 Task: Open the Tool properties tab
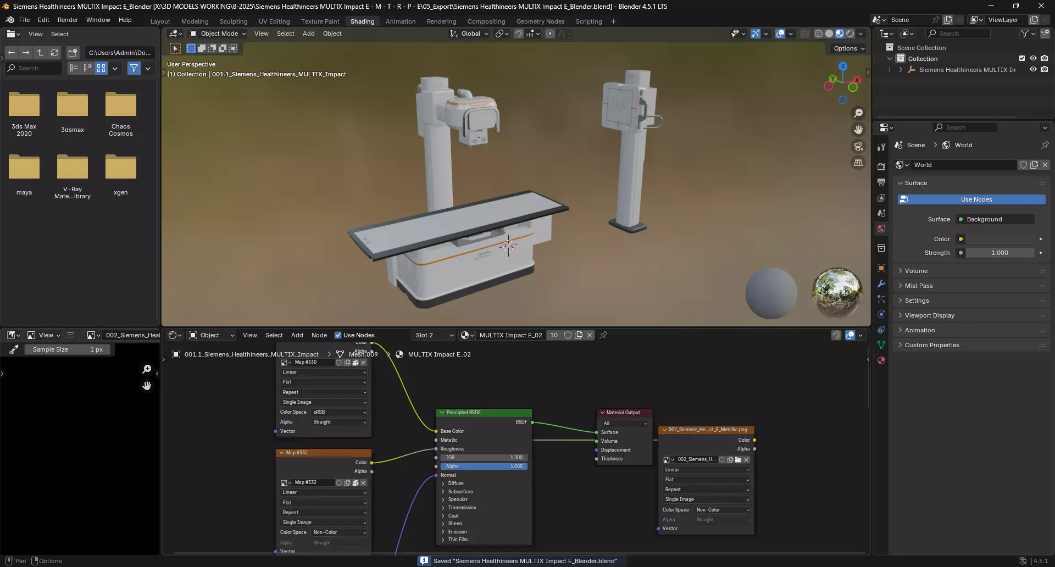(x=881, y=147)
